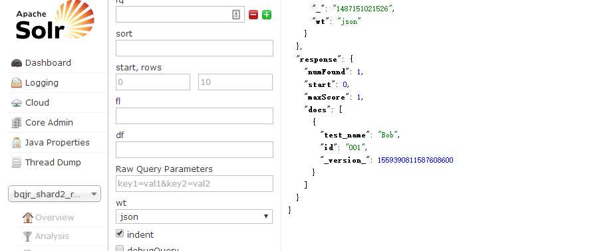598x251 pixels.
Task: Focus the Raw Query Parameters field
Action: [x=194, y=183]
